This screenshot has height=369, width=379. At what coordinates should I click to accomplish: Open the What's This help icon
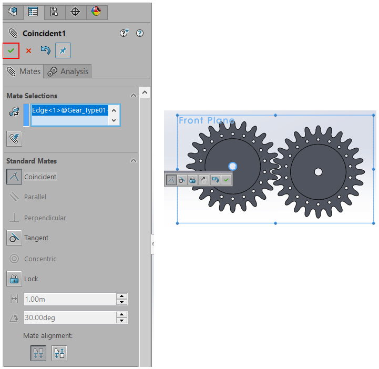[124, 33]
